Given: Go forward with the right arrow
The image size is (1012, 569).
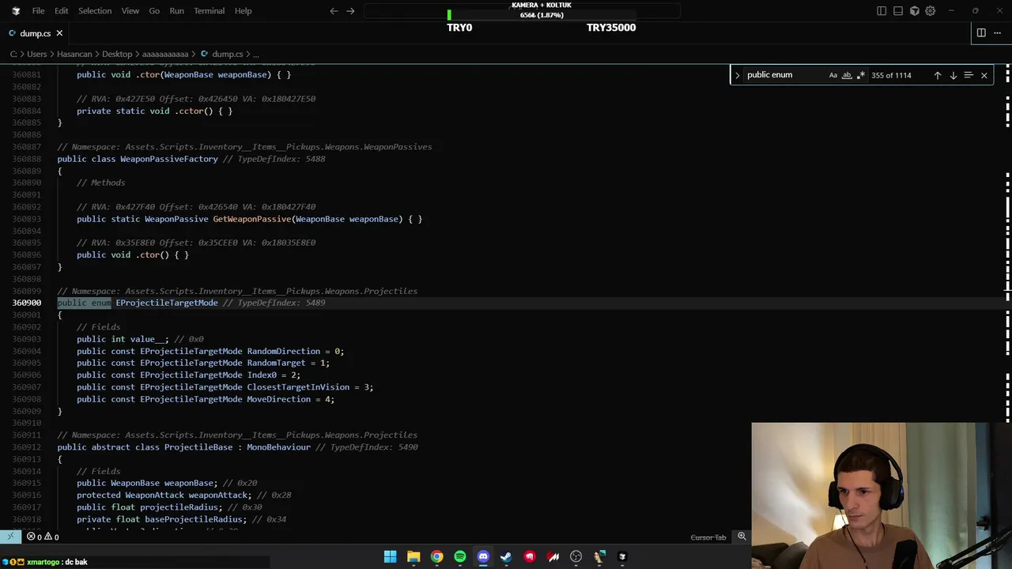Looking at the screenshot, I should (350, 11).
